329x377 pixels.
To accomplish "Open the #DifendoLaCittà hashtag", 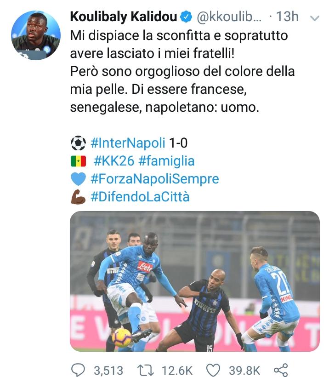I will (140, 196).
